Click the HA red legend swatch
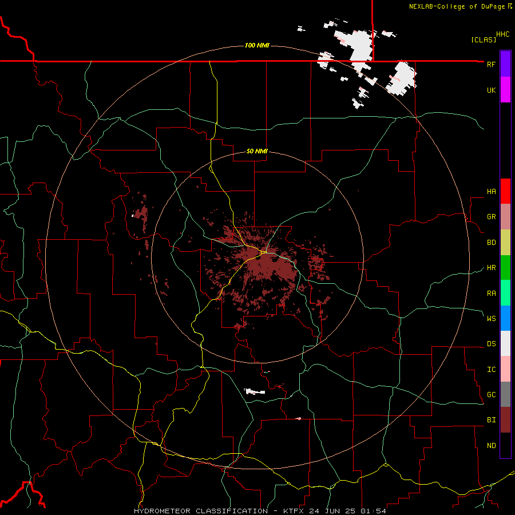Viewport: 515px width, 515px height. [505, 191]
